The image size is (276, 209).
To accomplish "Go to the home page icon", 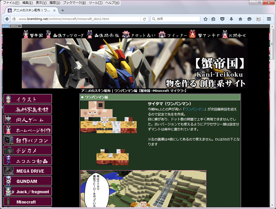I will coord(240,19).
